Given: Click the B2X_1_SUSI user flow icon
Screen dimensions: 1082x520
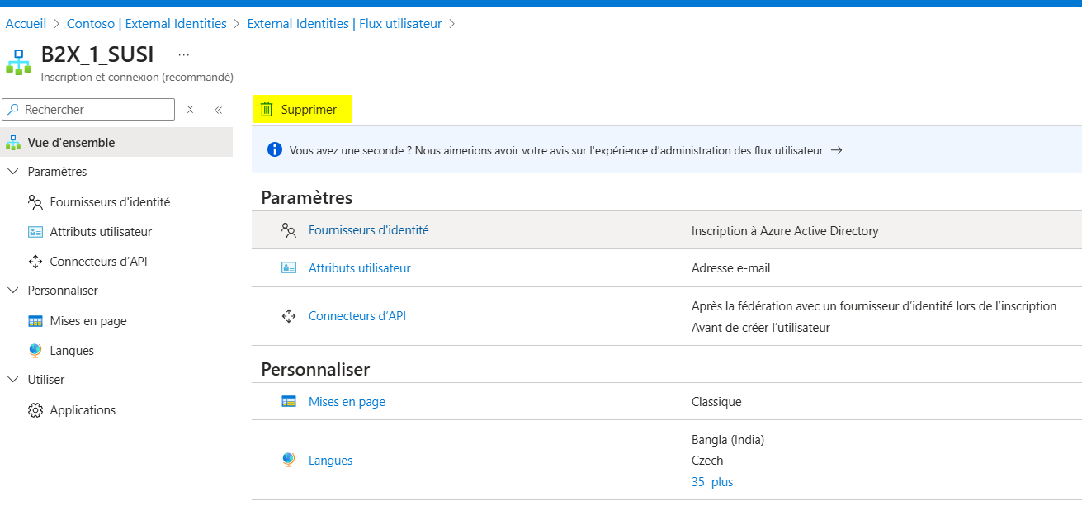Looking at the screenshot, I should coord(18,62).
